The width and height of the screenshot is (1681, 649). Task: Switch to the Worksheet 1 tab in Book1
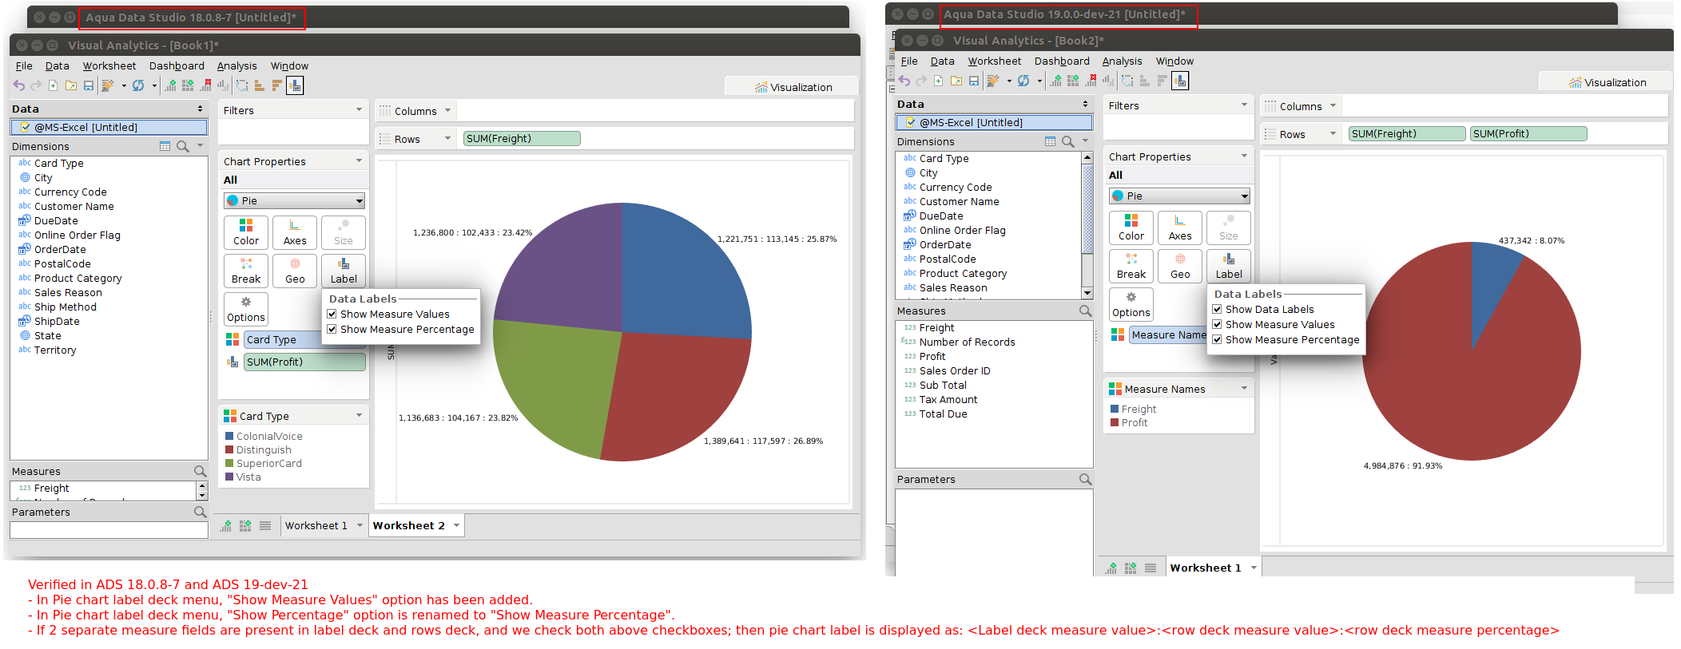coord(316,525)
